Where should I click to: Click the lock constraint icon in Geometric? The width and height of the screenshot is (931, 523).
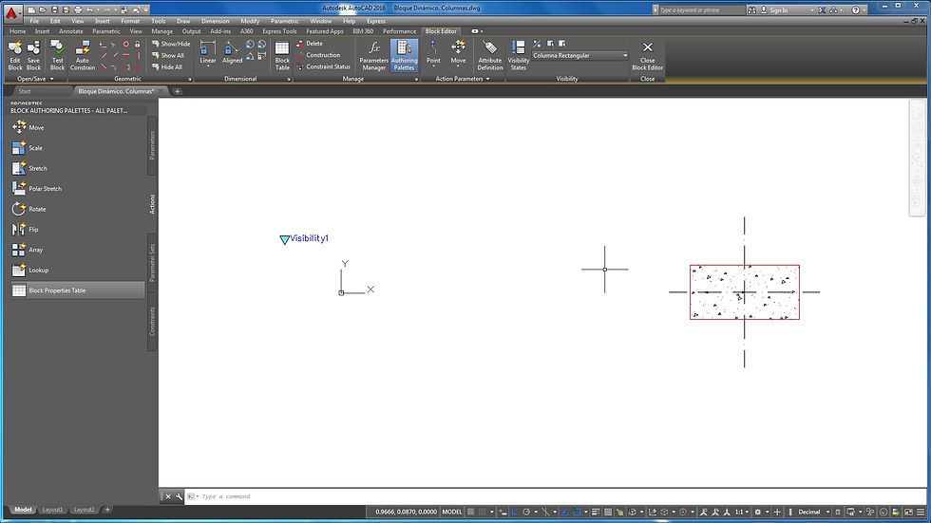coord(137,45)
